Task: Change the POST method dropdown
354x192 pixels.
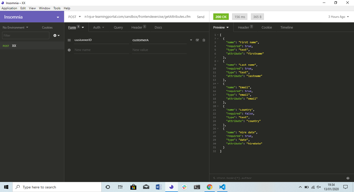Action: pos(74,17)
